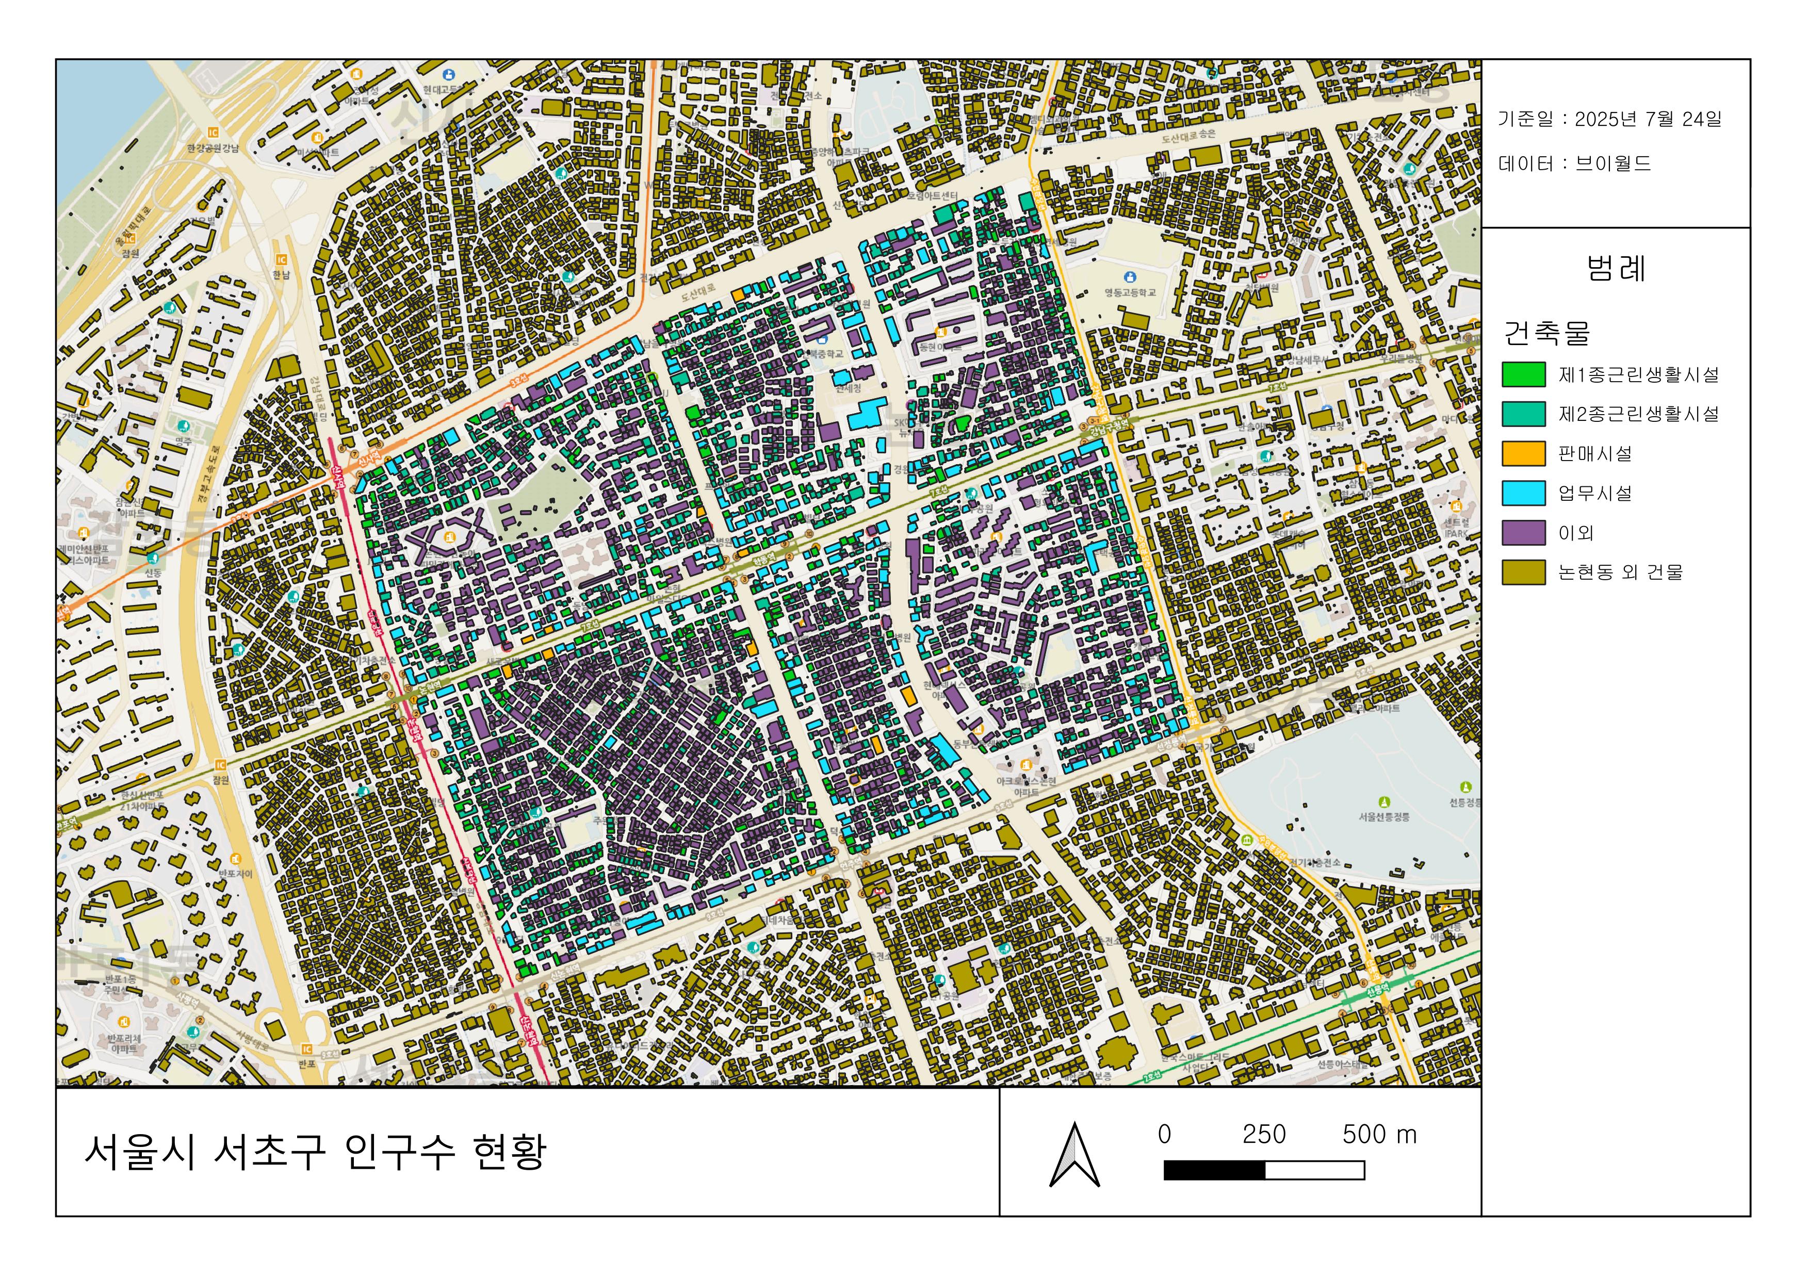
Task: Click the north arrow symbol
Action: click(1074, 1155)
